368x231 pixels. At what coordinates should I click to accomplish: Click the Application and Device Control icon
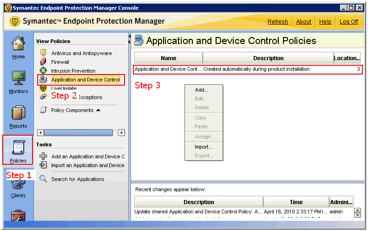click(43, 79)
